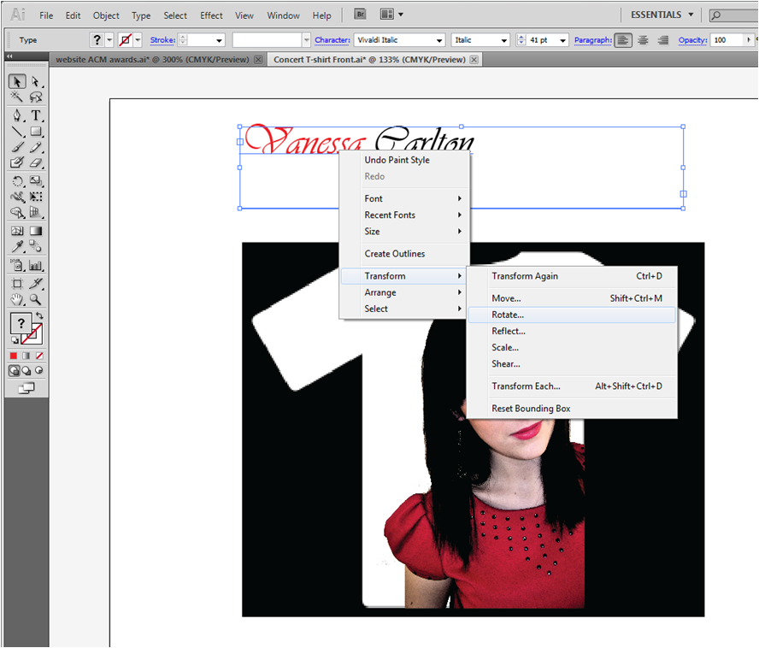
Task: Enable Draw Behind mode
Action: [x=26, y=371]
